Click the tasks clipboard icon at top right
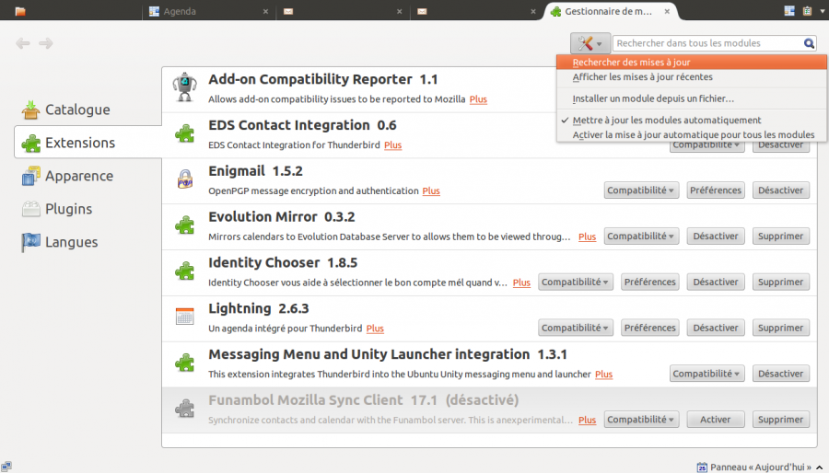829x473 pixels. (x=807, y=11)
